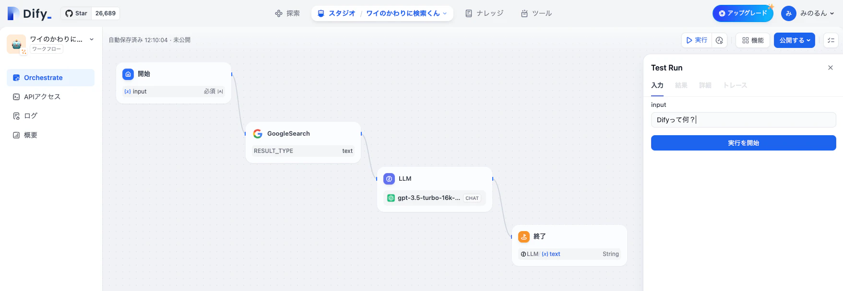The width and height of the screenshot is (843, 291).
Task: Click the robot app icon in sidebar
Action: click(16, 44)
